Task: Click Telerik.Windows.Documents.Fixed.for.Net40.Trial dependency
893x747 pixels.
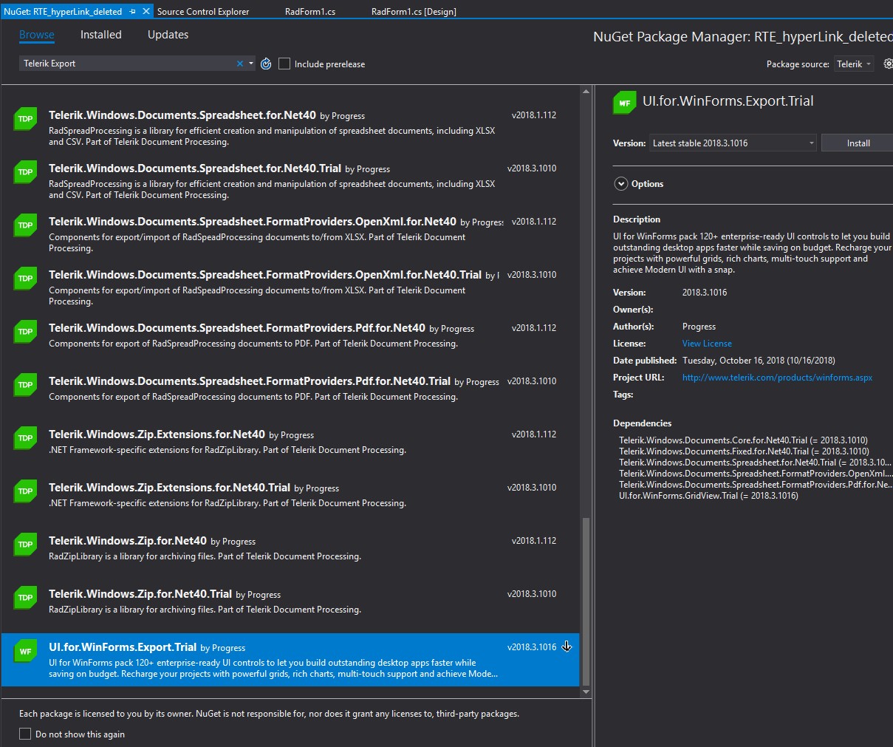Action: (x=744, y=451)
